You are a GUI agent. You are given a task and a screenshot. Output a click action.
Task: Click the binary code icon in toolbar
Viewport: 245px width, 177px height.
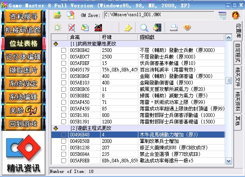click(x=157, y=28)
